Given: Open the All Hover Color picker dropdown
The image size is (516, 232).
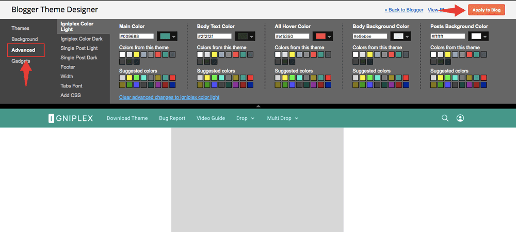Looking at the screenshot, I should [323, 36].
